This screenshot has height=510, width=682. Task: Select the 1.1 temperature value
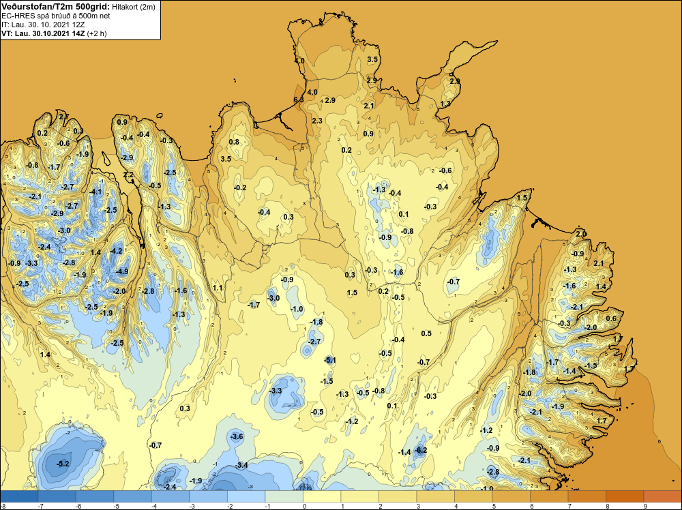(x=218, y=288)
